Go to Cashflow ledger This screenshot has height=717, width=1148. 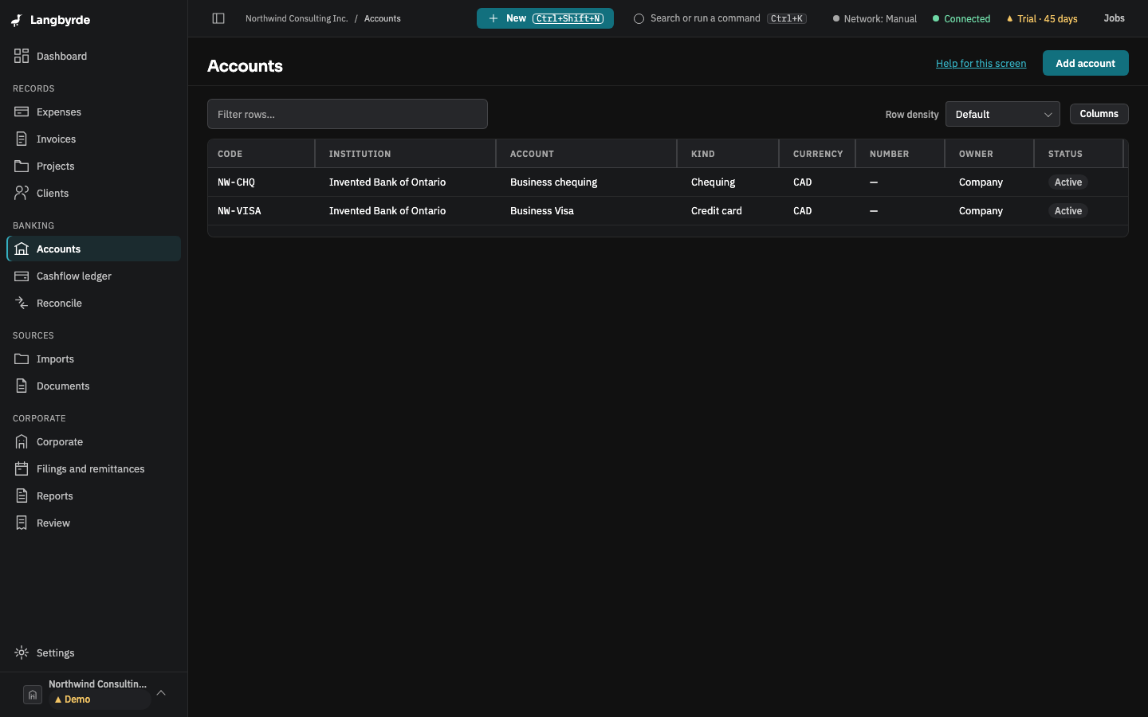pyautogui.click(x=94, y=276)
